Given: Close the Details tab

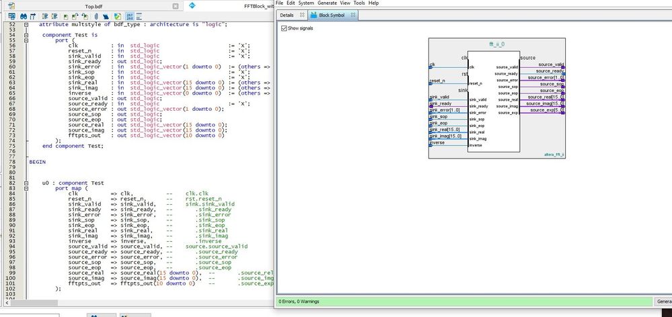Looking at the screenshot, I should (x=302, y=14).
